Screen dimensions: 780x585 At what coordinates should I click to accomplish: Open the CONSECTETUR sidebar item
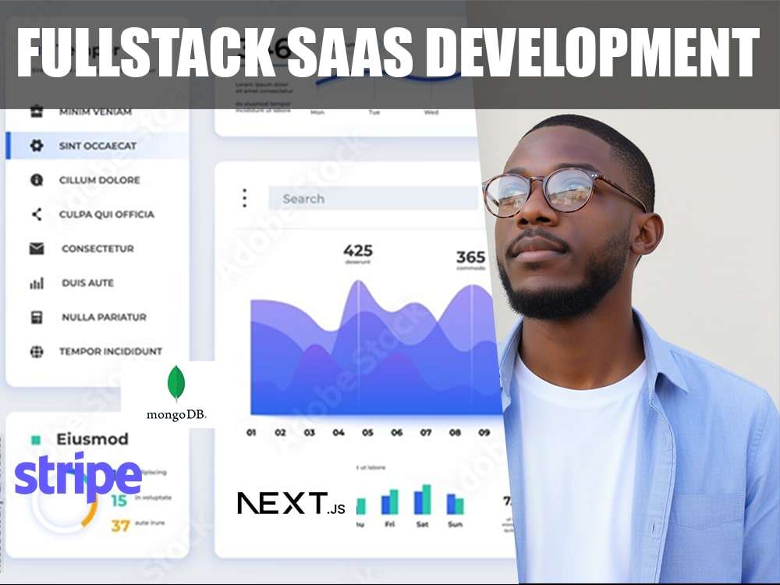coord(97,249)
